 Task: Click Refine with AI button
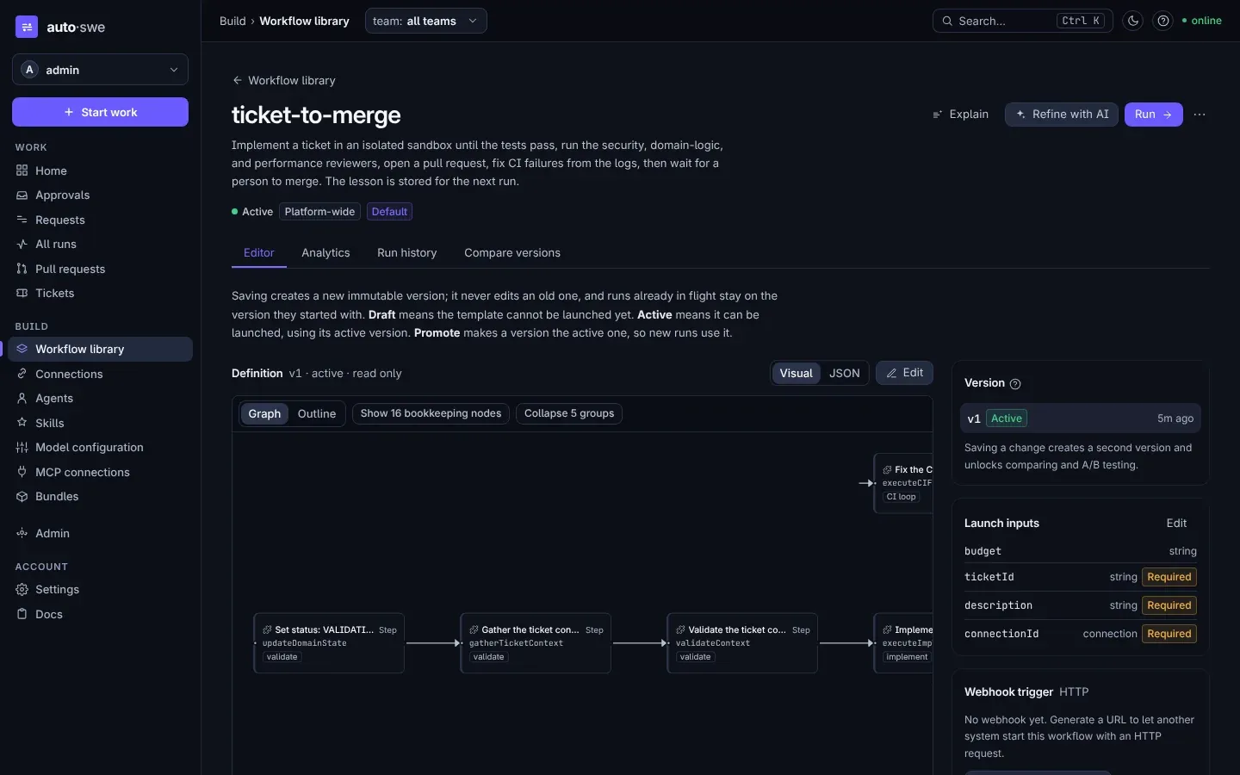point(1062,115)
